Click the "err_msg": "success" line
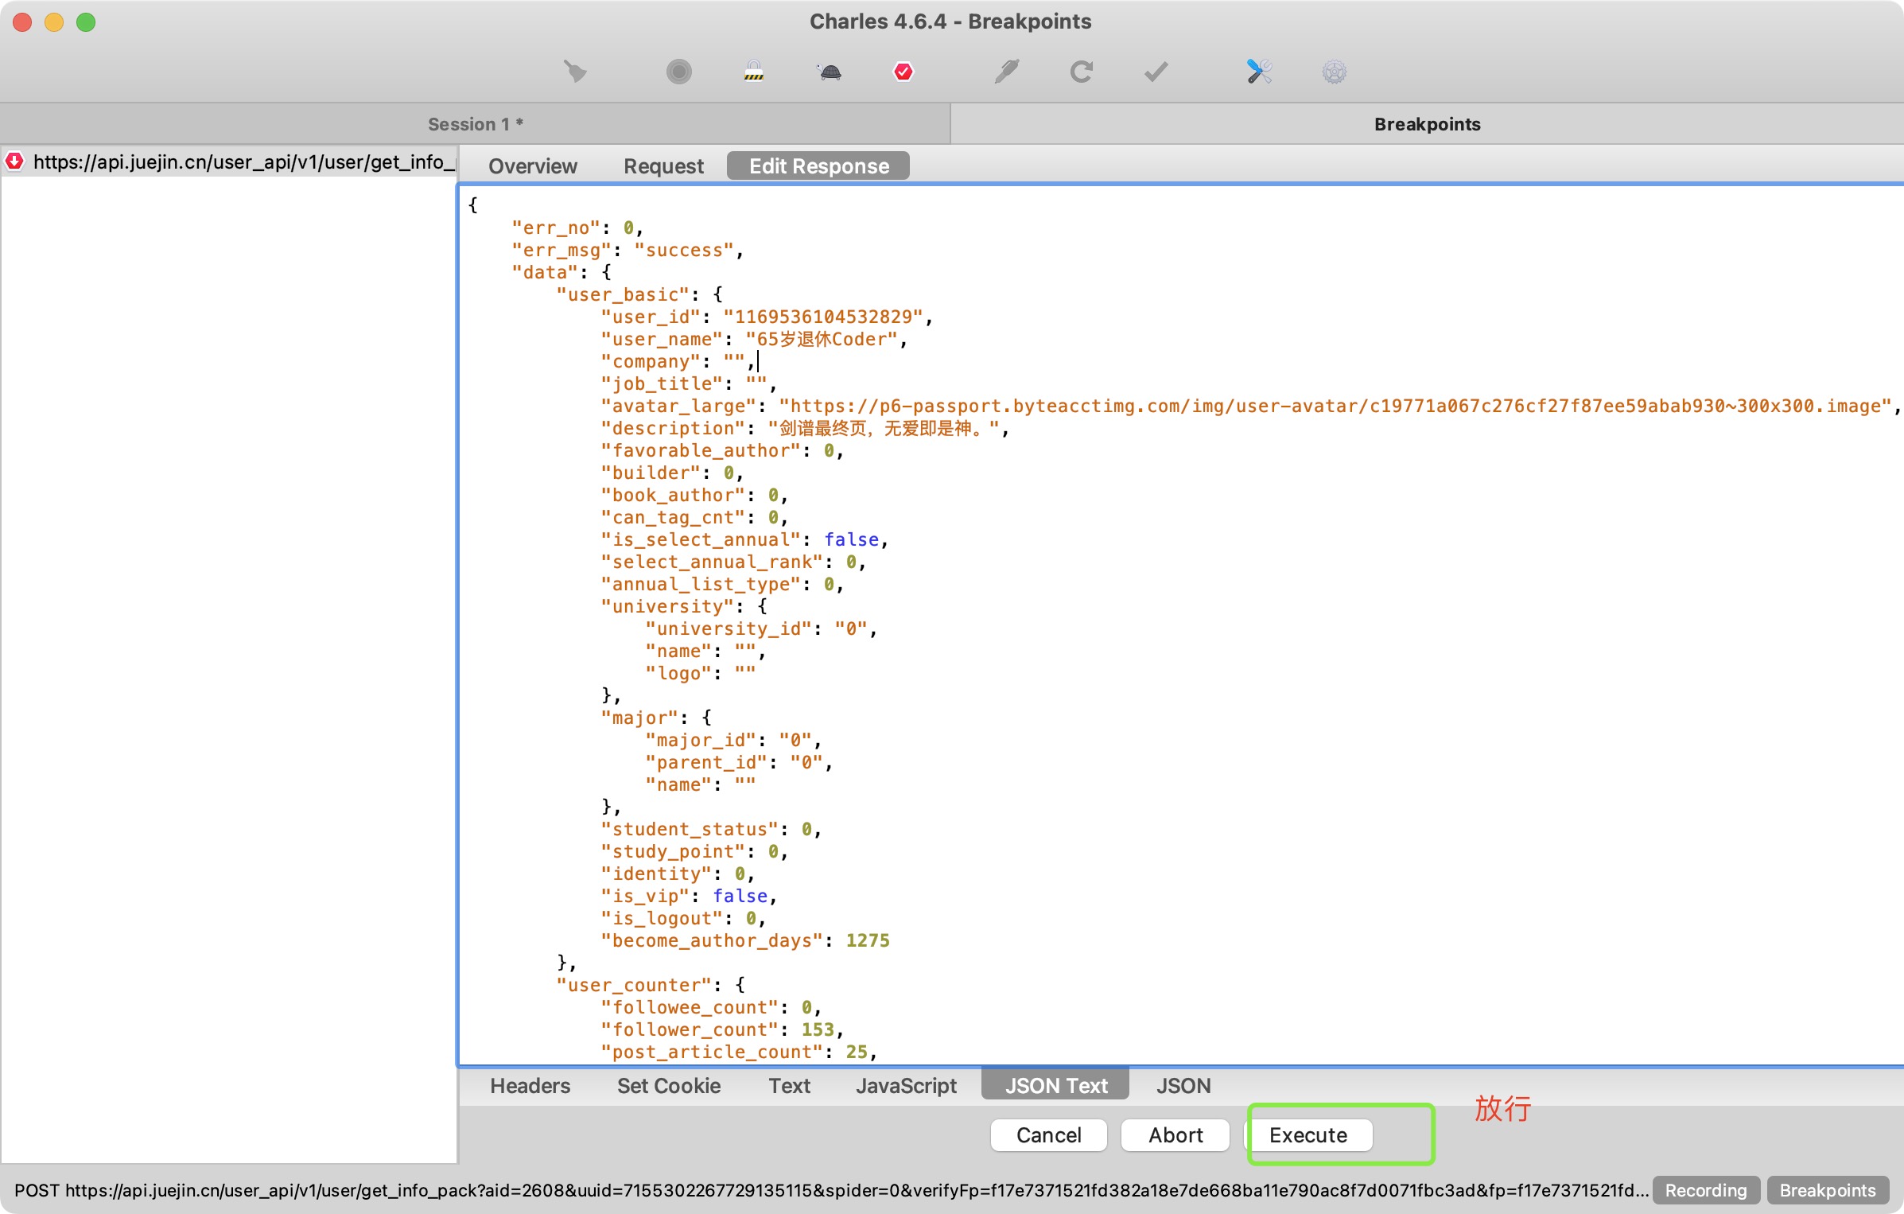The image size is (1904, 1214). pos(628,250)
